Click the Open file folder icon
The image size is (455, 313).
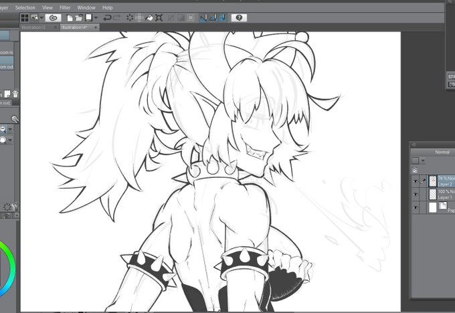tap(79, 18)
